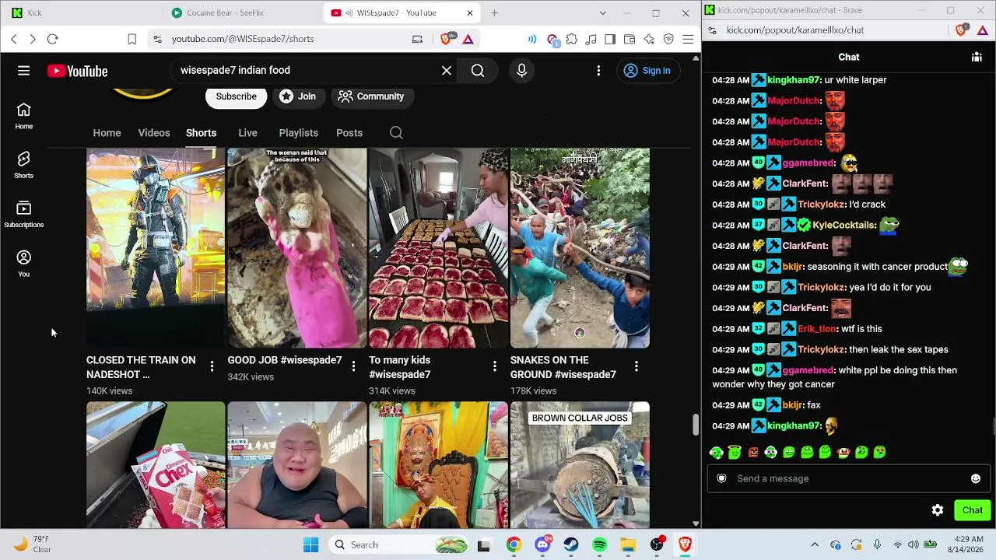Open the channel Videos tab
The width and height of the screenshot is (996, 560).
[154, 133]
